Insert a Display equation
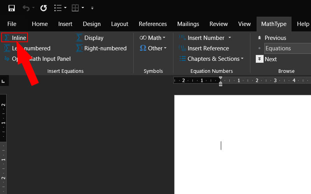 (x=90, y=38)
